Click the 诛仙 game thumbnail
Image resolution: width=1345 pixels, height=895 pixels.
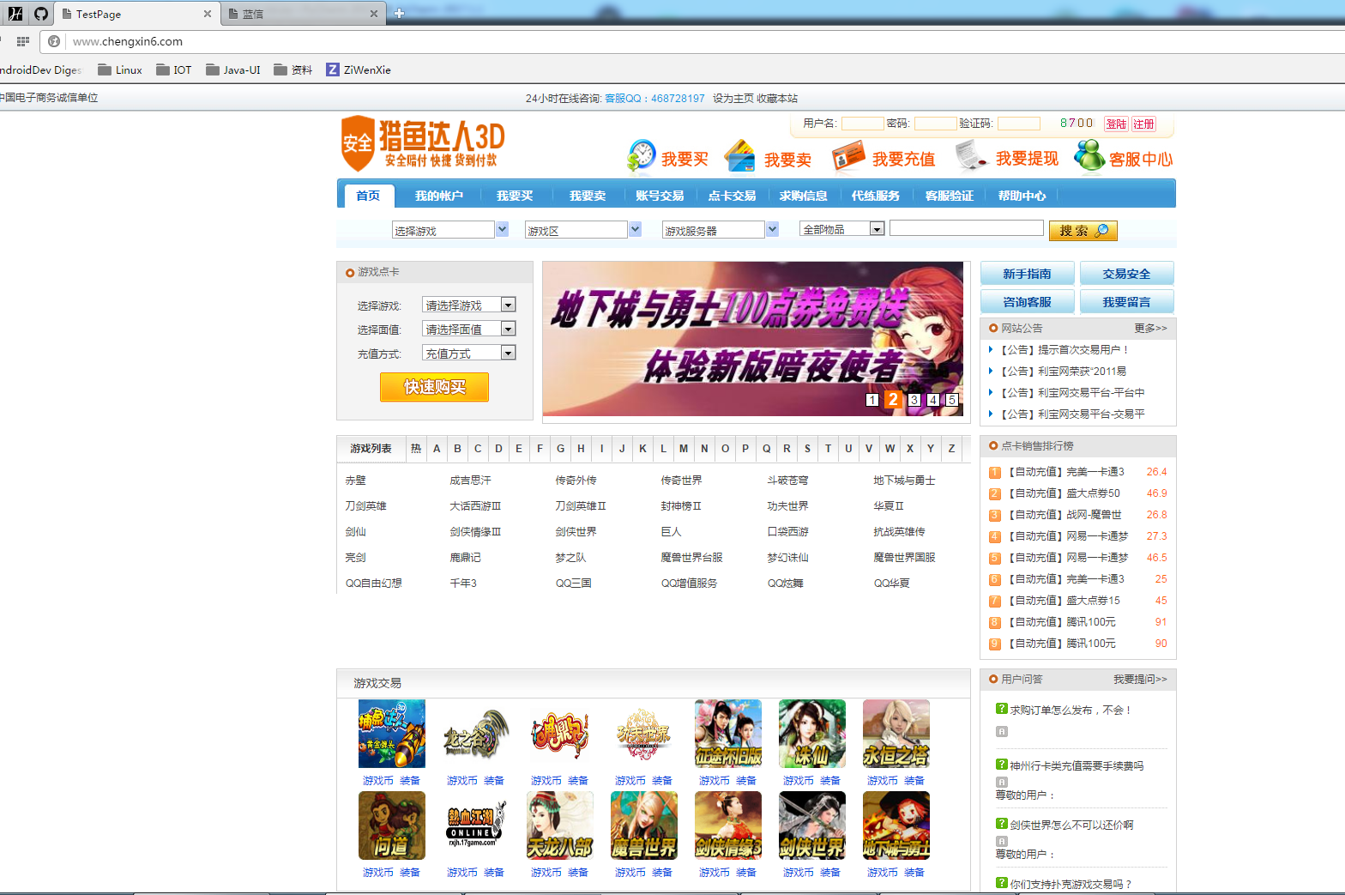[x=812, y=734]
